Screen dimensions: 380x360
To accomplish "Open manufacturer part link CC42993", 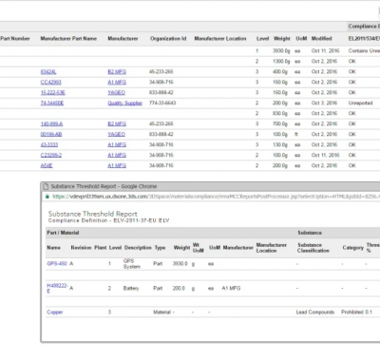I will 50,83.
